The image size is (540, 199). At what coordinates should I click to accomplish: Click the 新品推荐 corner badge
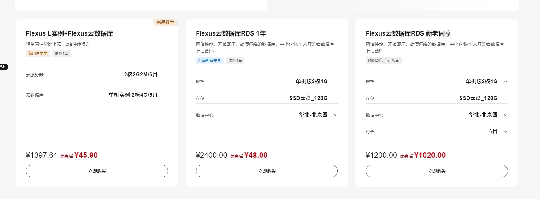tap(165, 22)
